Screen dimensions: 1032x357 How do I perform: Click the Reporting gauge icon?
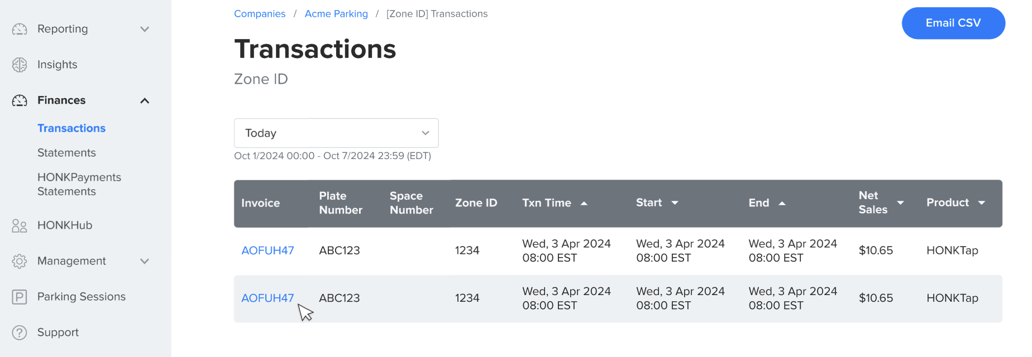(20, 29)
